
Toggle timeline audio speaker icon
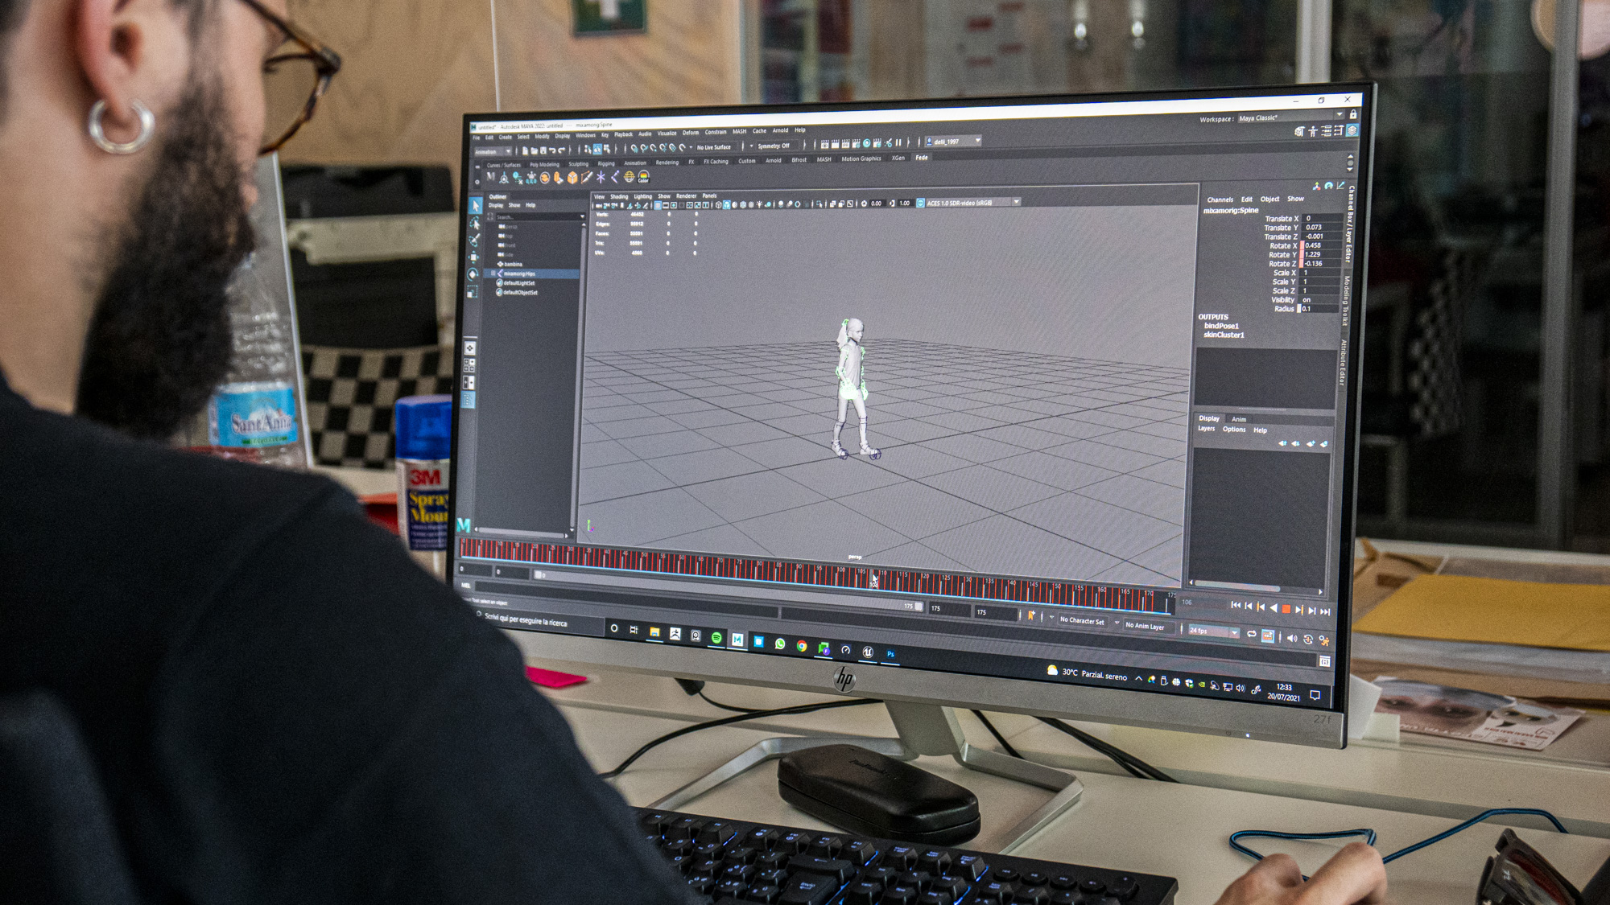tap(1292, 638)
